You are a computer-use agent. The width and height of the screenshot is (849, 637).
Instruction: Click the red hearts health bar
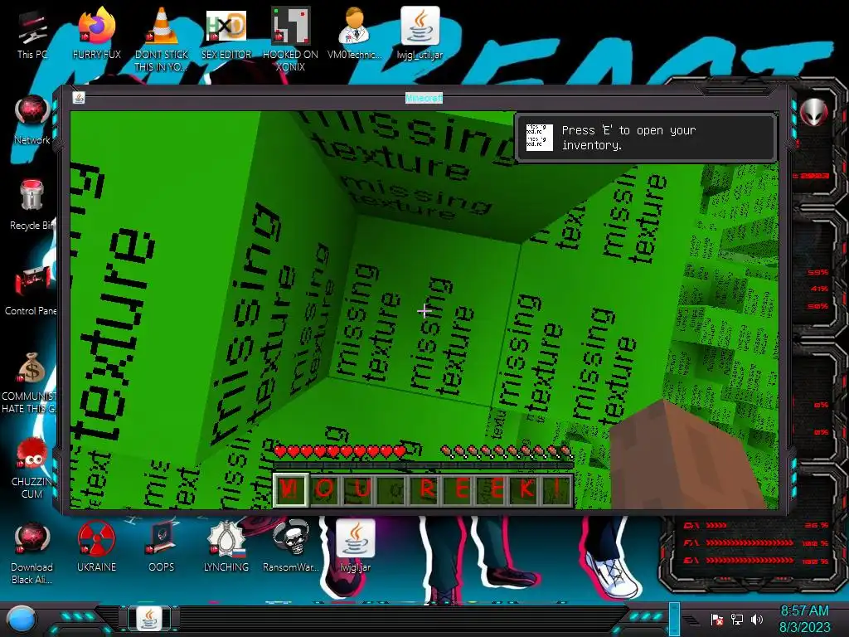click(x=340, y=450)
